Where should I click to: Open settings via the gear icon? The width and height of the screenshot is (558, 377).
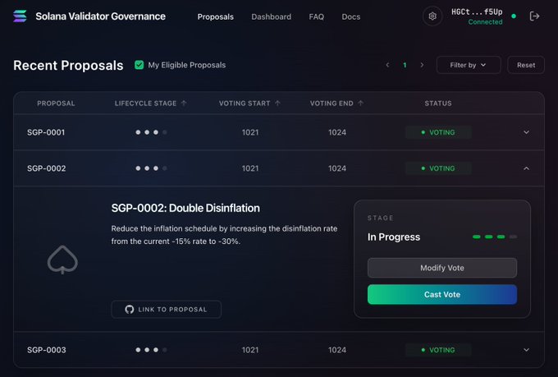click(432, 16)
